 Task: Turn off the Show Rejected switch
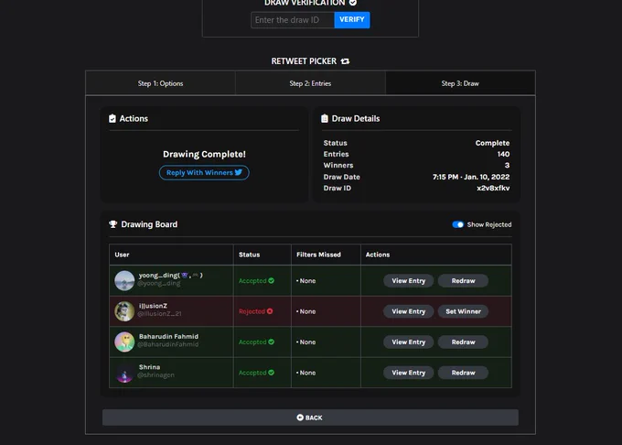[457, 224]
